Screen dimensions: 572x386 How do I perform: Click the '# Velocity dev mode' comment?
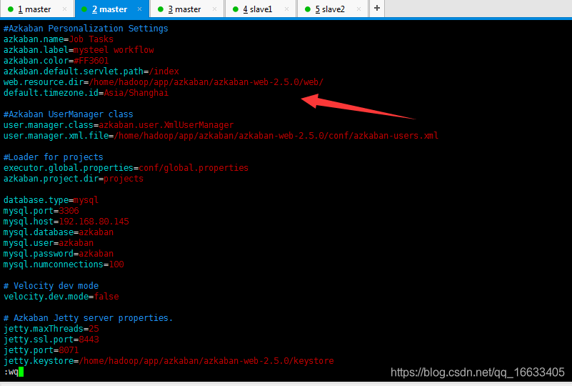(51, 286)
